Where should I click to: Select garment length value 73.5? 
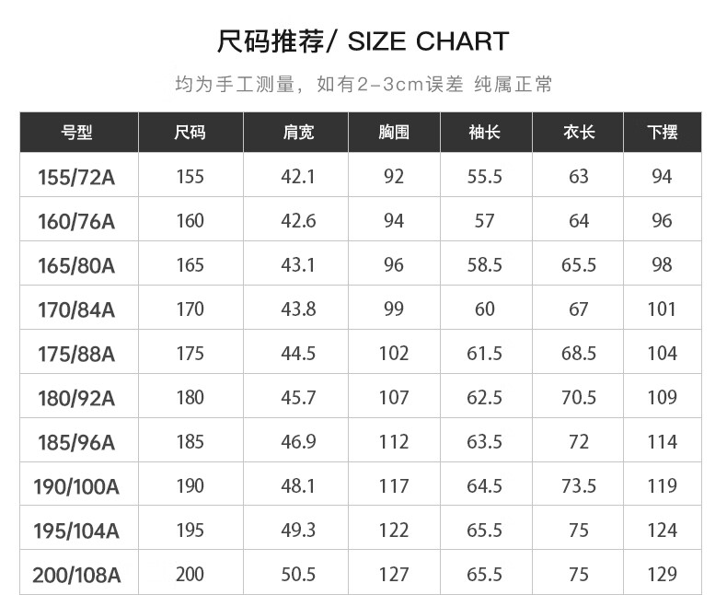[x=579, y=486]
